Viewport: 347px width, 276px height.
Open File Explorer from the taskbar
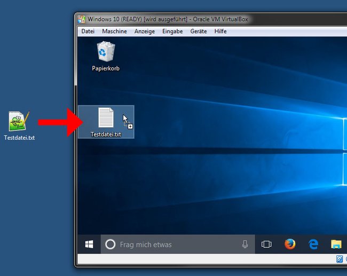pos(336,245)
